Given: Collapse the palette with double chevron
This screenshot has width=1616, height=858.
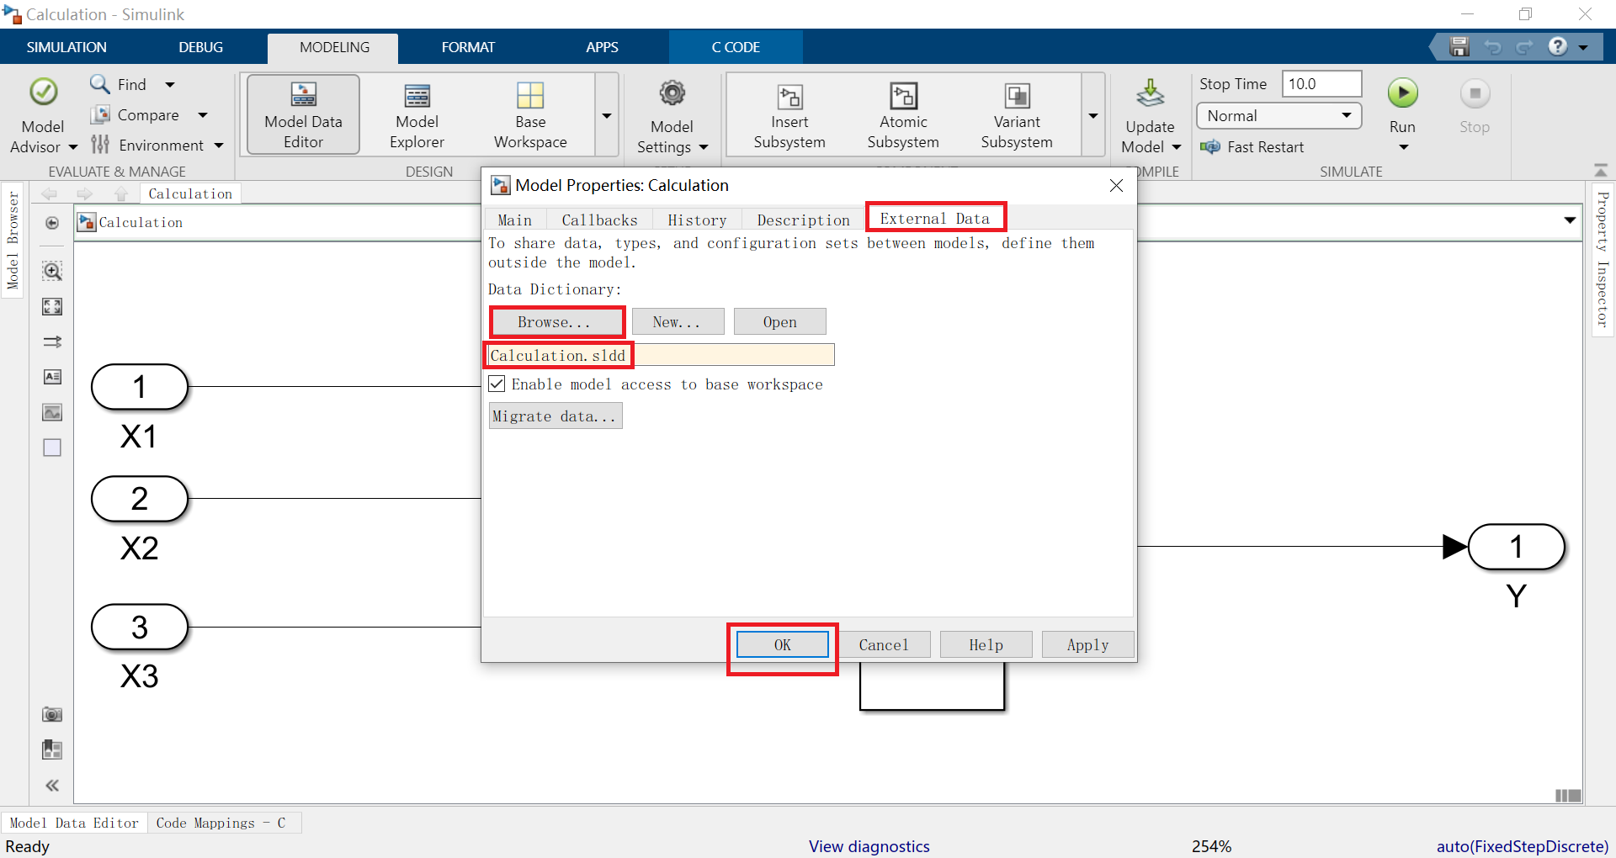Looking at the screenshot, I should [52, 785].
